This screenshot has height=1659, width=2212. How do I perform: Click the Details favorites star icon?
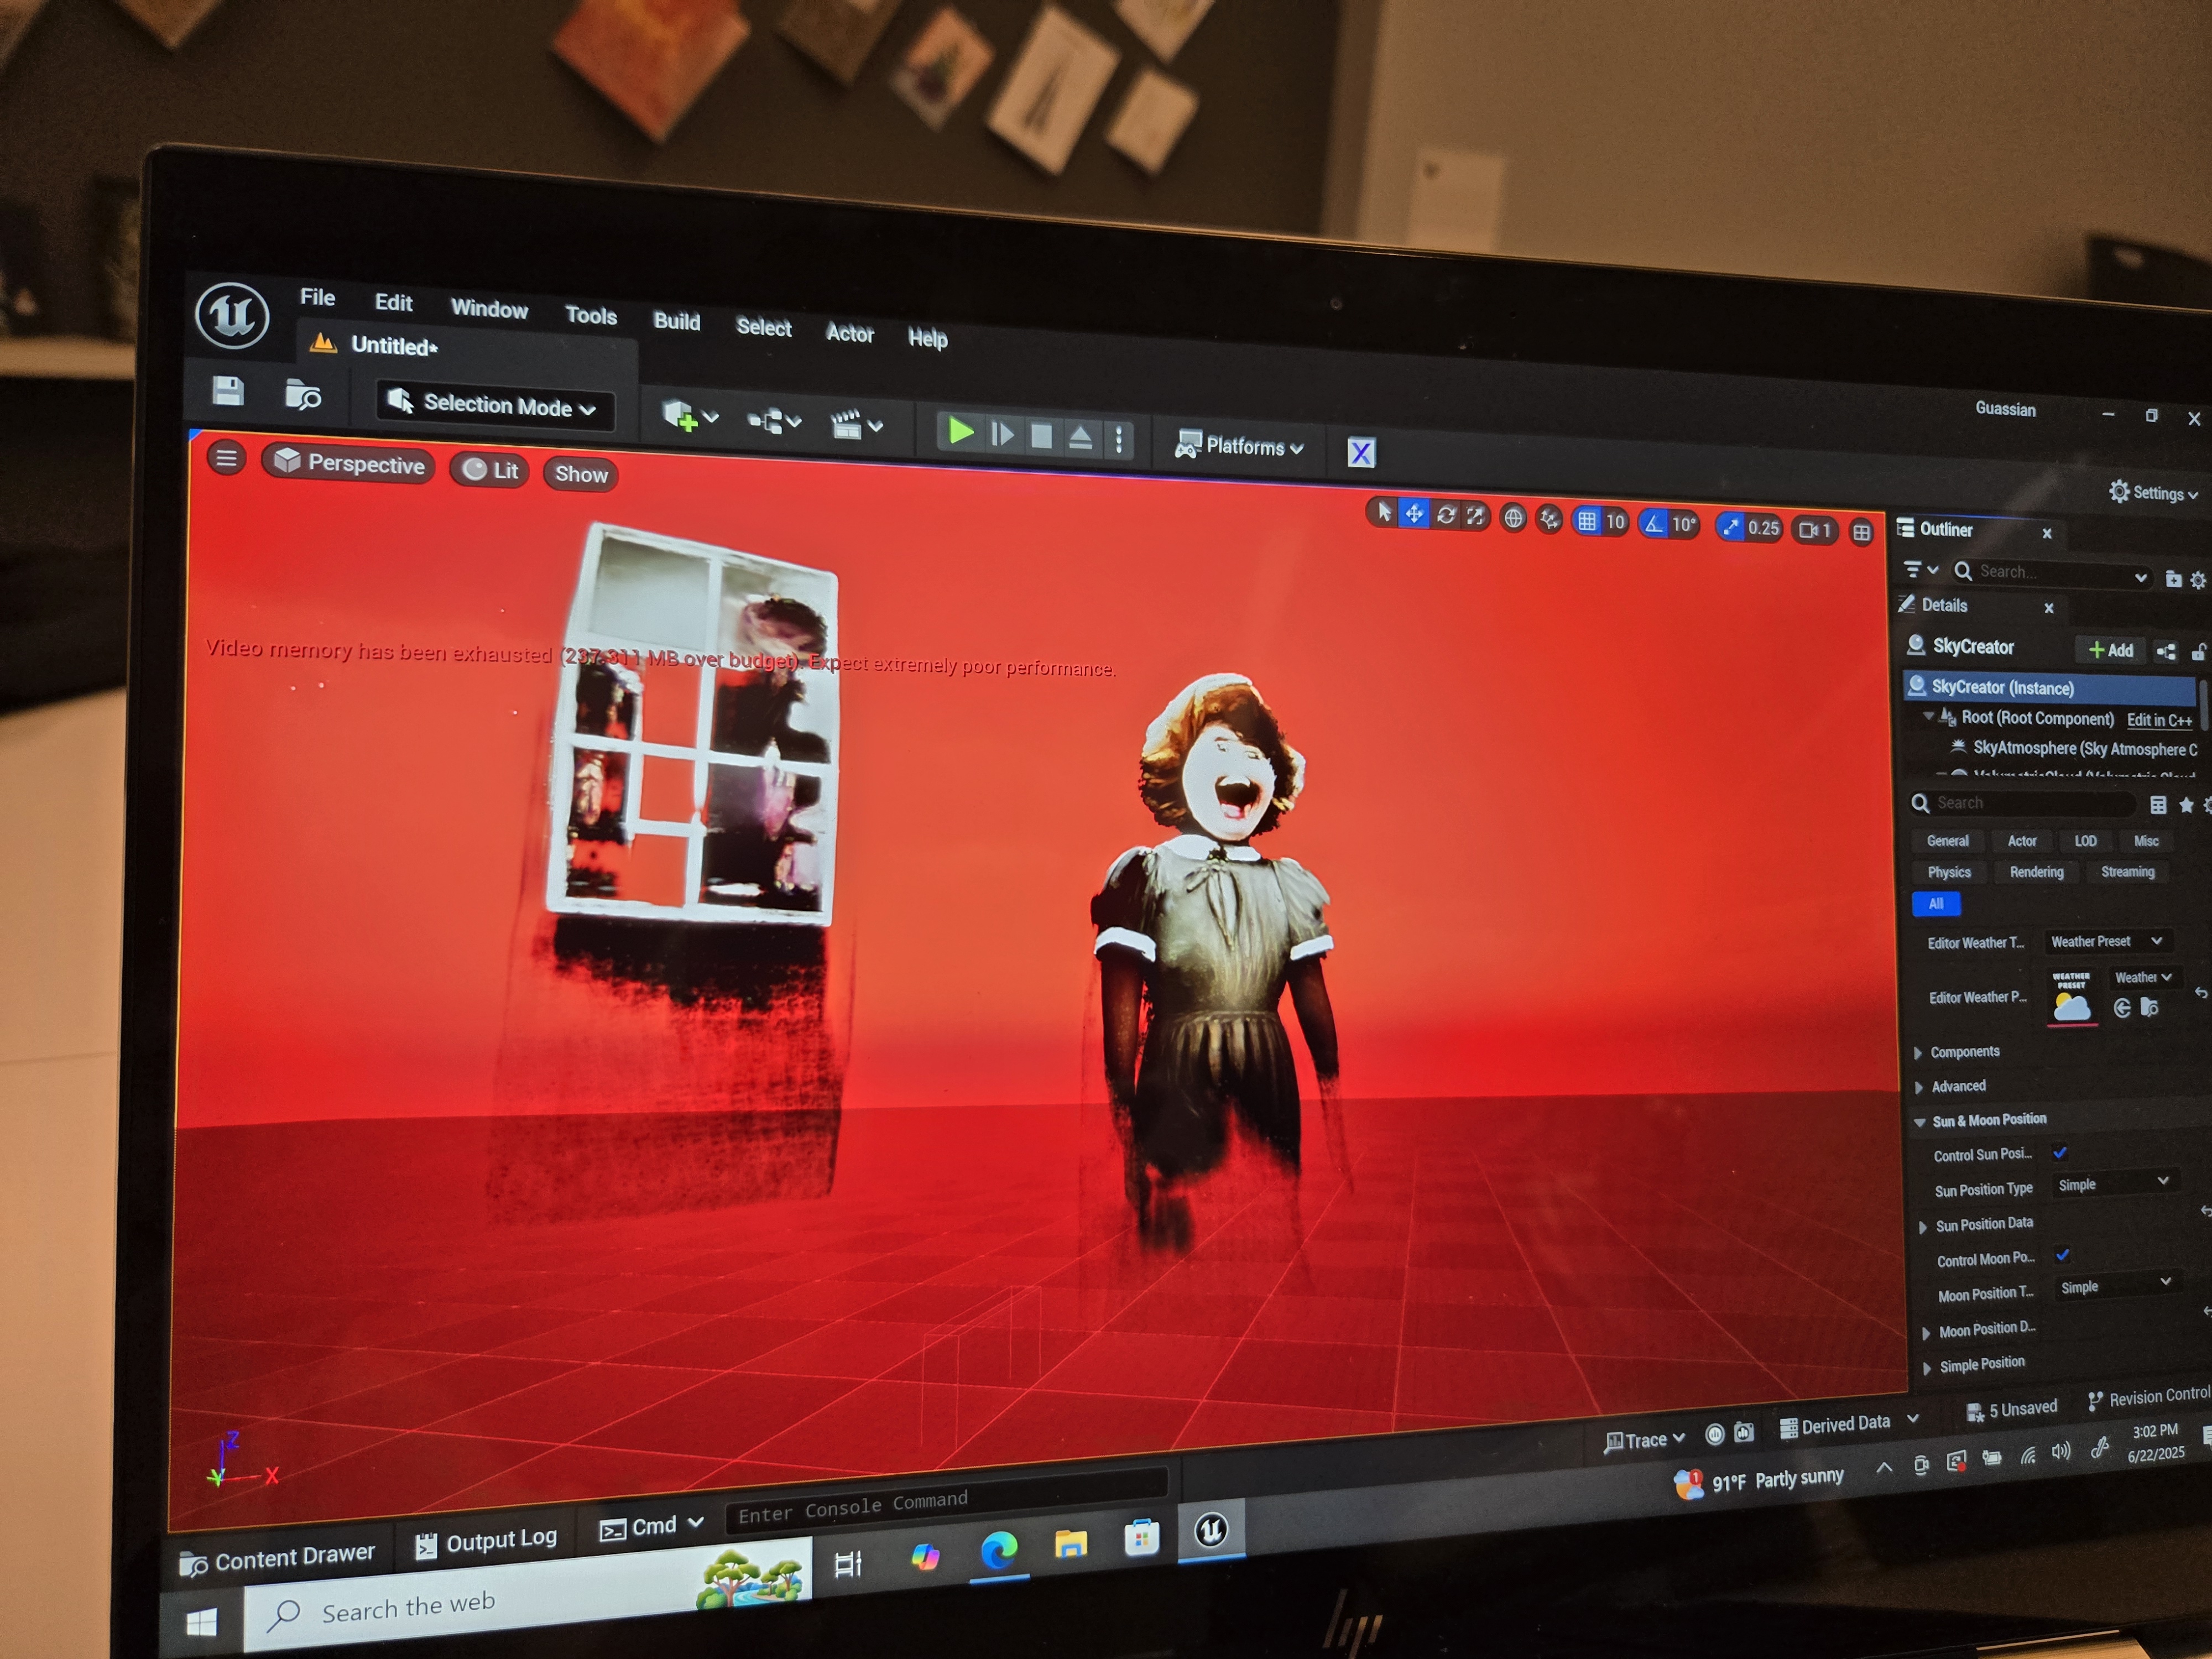point(2186,804)
